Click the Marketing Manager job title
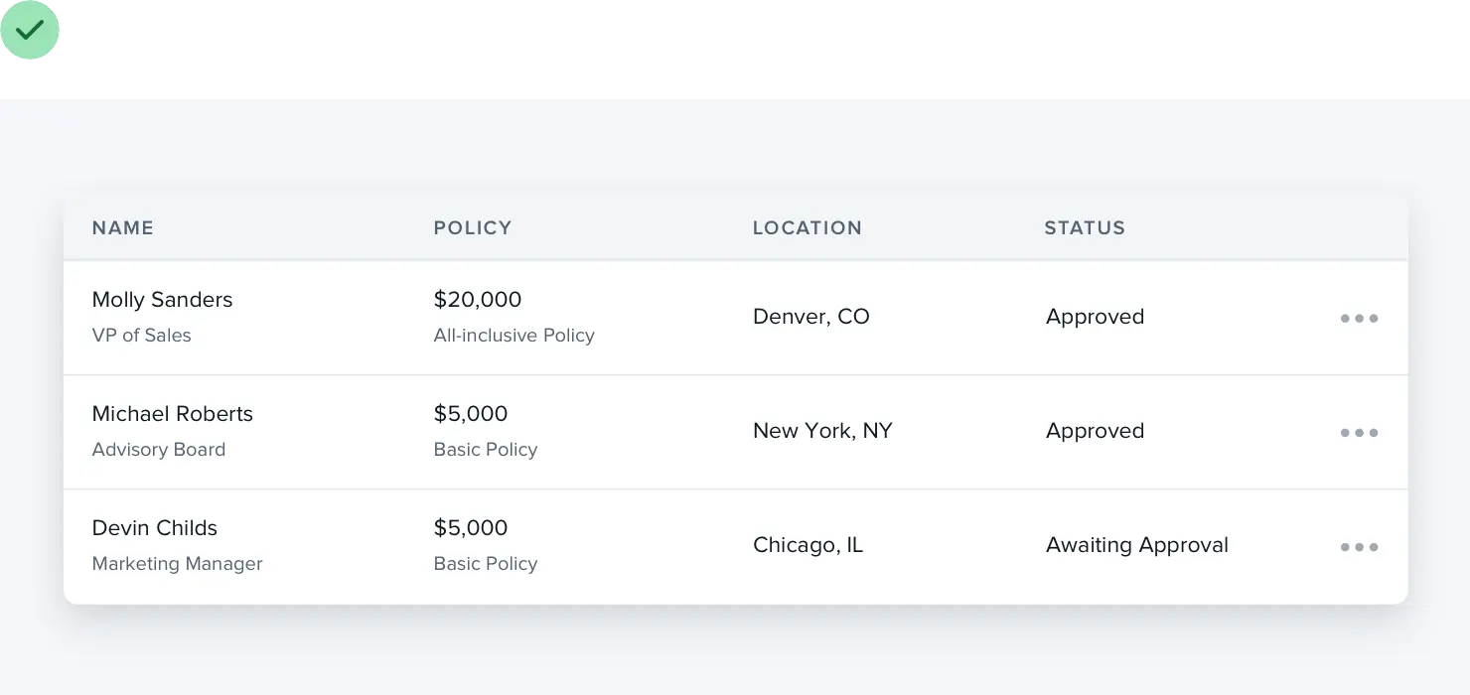The width and height of the screenshot is (1470, 695). point(177,564)
